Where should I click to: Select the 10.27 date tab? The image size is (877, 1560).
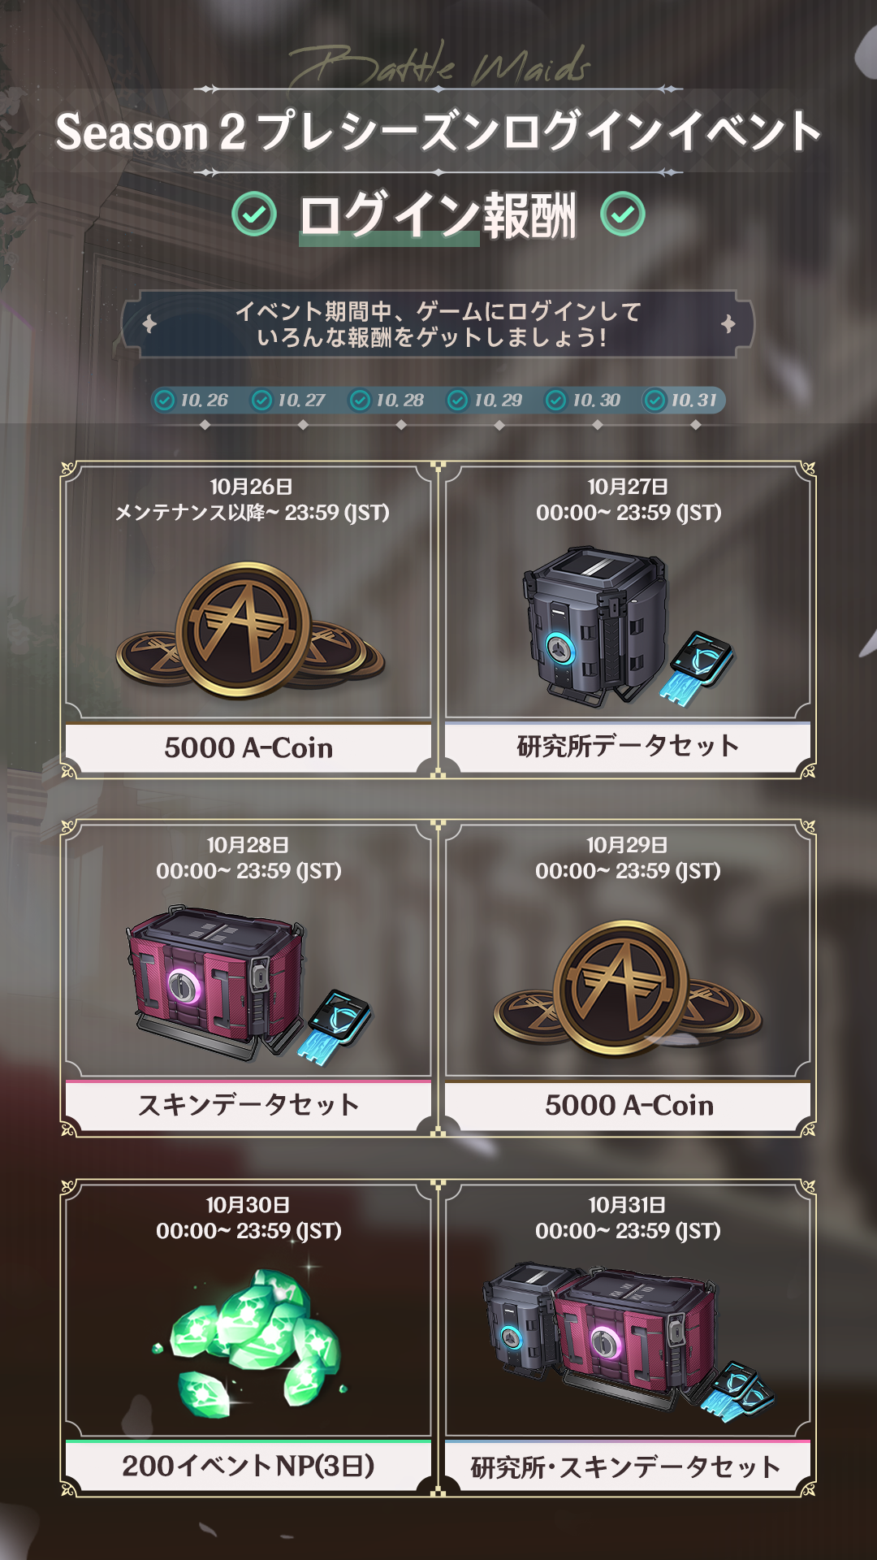click(289, 401)
